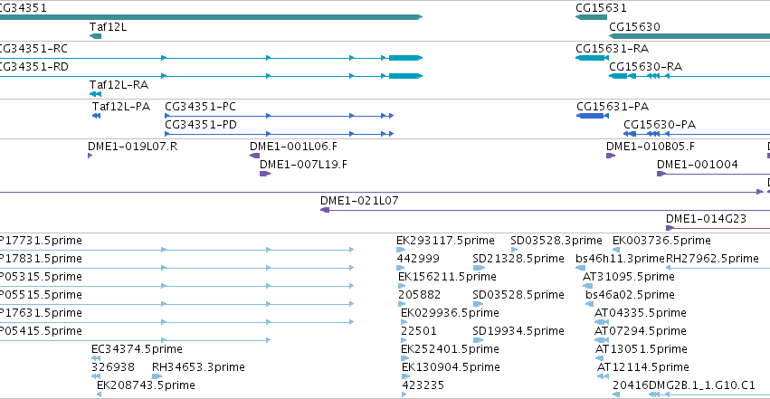Select the 442999 feature label

(x=418, y=259)
